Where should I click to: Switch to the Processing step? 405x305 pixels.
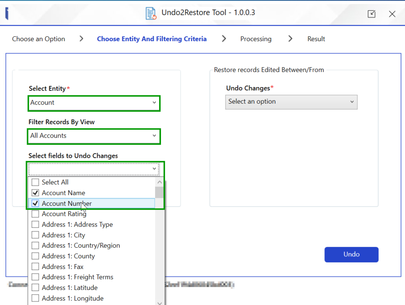(255, 39)
